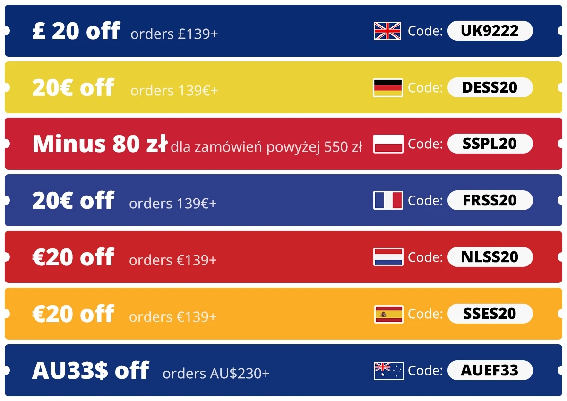Image resolution: width=567 pixels, height=401 pixels.
Task: Click the Spanish flag icon
Action: click(x=388, y=314)
